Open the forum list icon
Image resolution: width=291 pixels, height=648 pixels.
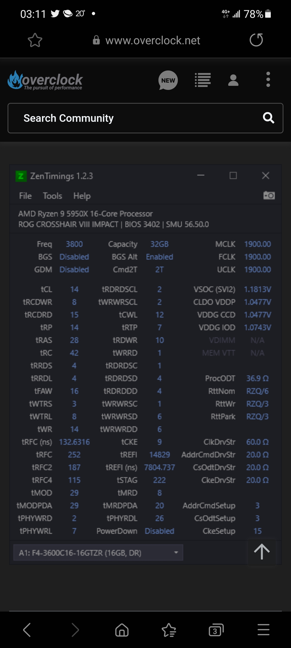203,80
